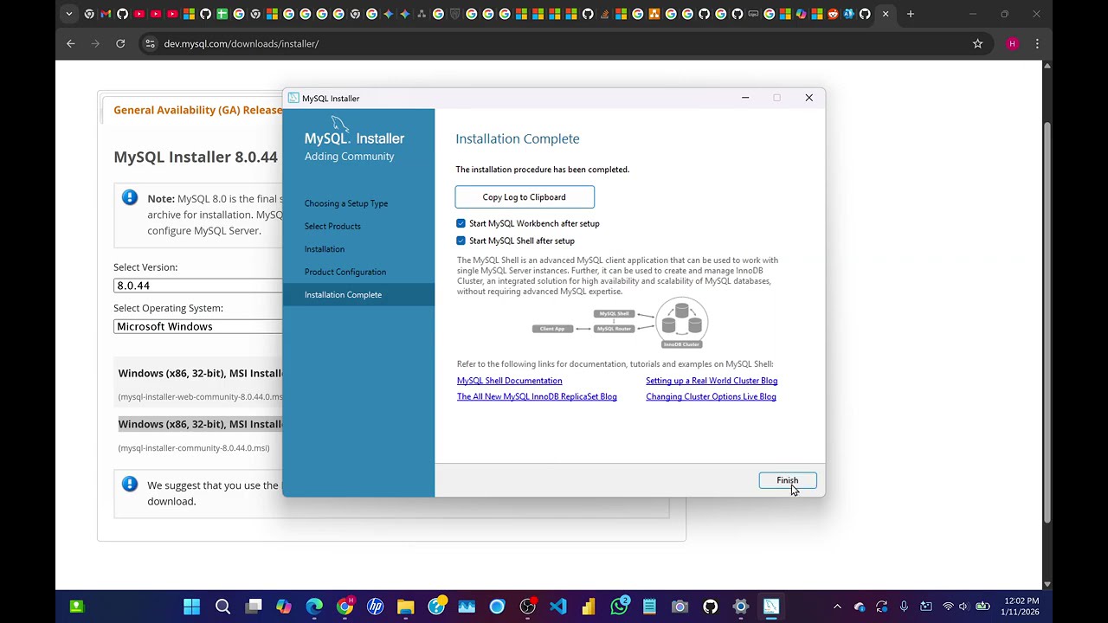Open Task View from the taskbar
This screenshot has height=623, width=1108.
click(254, 607)
